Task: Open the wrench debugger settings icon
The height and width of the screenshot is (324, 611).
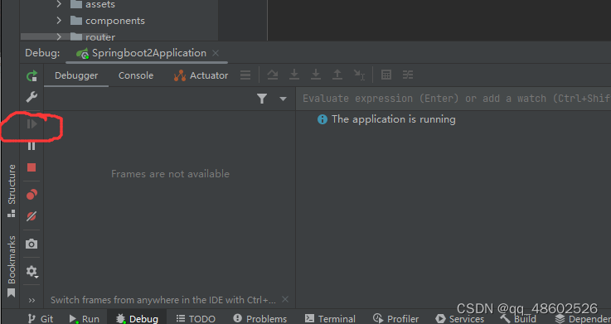Action: pos(32,97)
